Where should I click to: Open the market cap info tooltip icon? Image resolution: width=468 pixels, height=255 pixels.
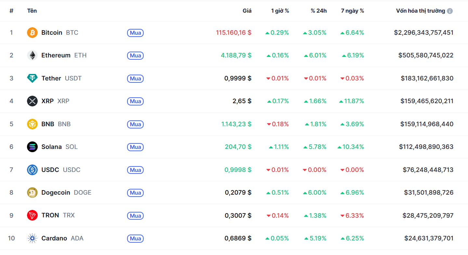point(450,11)
